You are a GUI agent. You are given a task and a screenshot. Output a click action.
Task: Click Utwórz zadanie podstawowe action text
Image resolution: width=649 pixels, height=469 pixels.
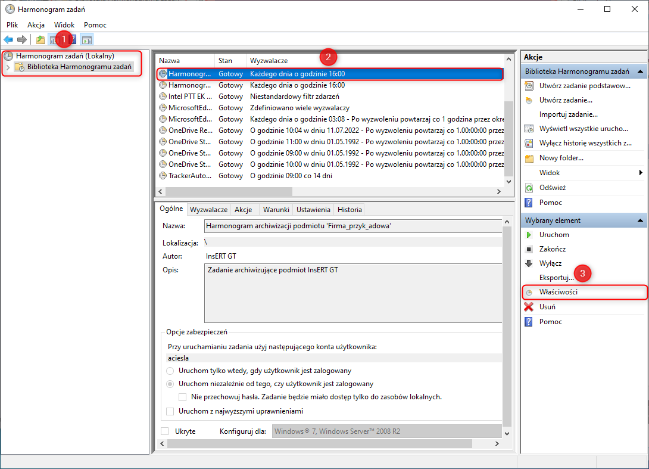point(585,86)
